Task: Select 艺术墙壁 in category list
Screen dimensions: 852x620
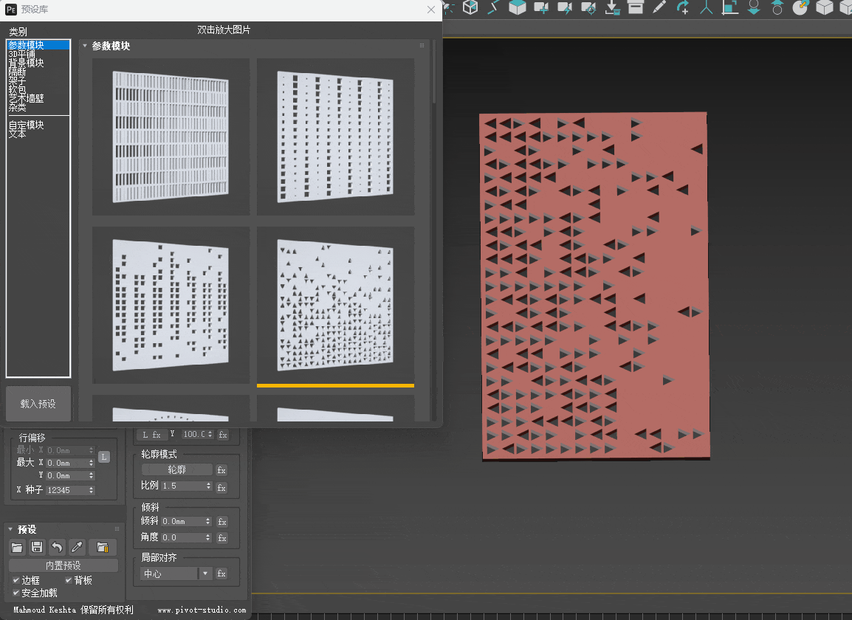Action: click(x=26, y=98)
